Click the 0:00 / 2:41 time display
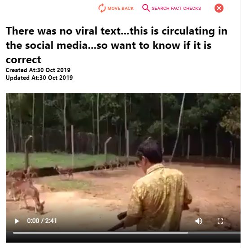Viewport: 241px width, 248px height. pyautogui.click(x=42, y=221)
